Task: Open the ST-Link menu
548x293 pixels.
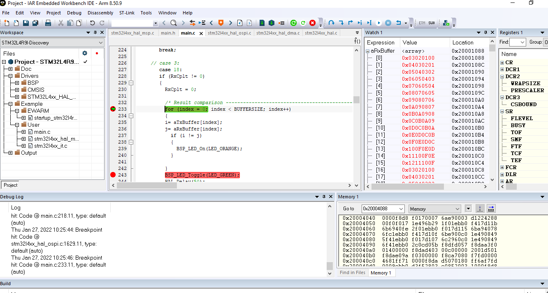Action: [x=127, y=13]
